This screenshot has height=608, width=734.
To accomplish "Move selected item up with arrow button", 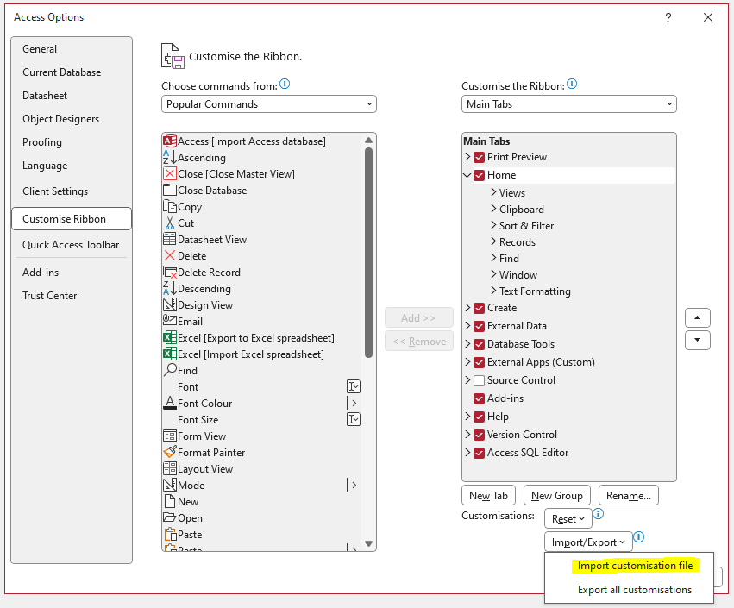I will (698, 318).
